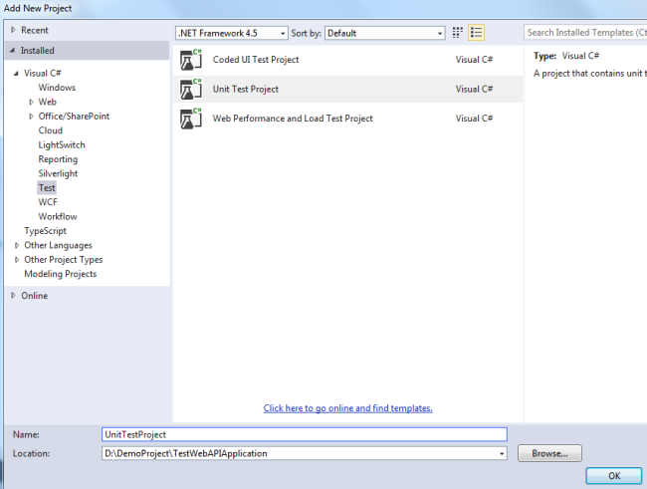Viewport: 647px width, 489px height.
Task: Collapse the Visual C# tree node
Action: (16, 74)
